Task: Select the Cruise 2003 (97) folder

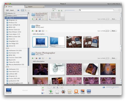Action: pos(16,79)
